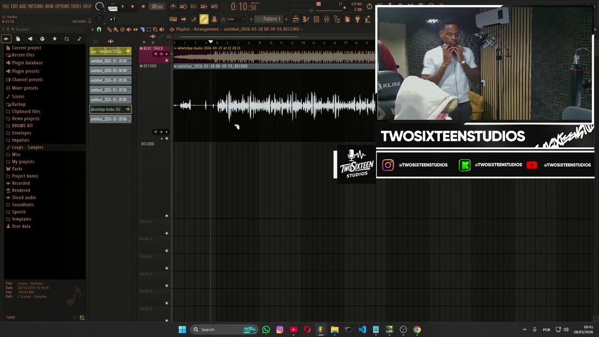Select the playlist Slip tool
Screen dimensions: 599x337
(136, 29)
